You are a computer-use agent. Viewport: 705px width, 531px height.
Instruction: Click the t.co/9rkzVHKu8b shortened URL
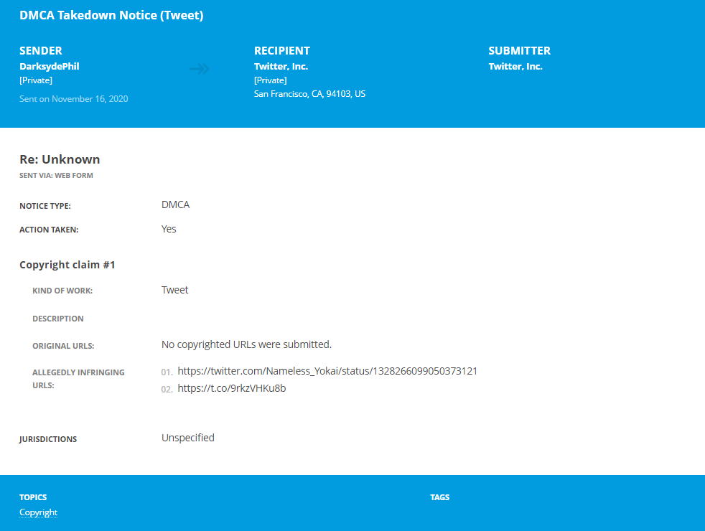point(232,388)
